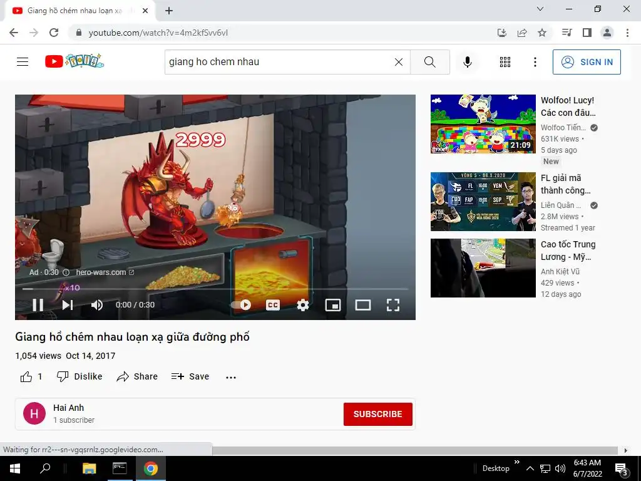Open the player settings gear
This screenshot has width=641, height=481.
(302, 305)
